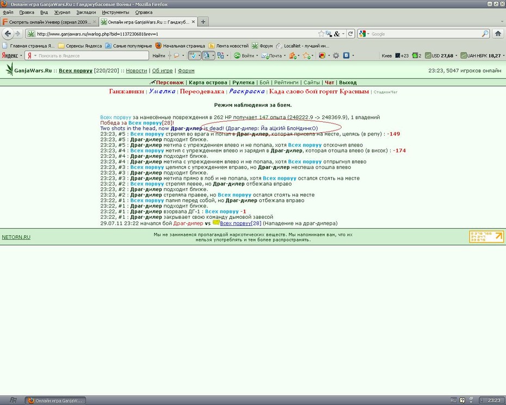Go to the browser home page icon

point(498,34)
